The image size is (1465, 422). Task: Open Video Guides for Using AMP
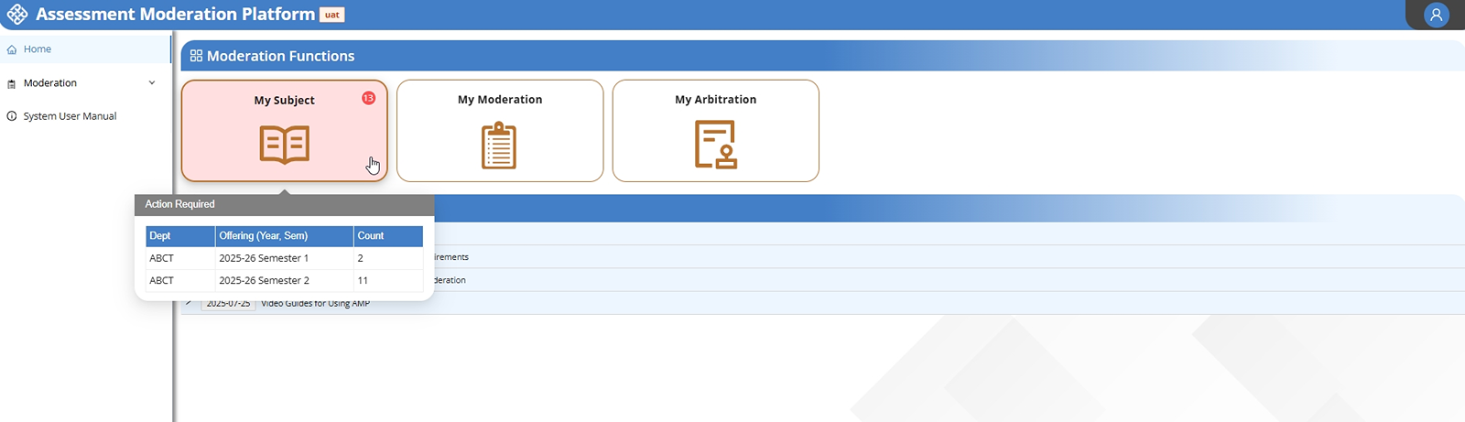tap(316, 304)
